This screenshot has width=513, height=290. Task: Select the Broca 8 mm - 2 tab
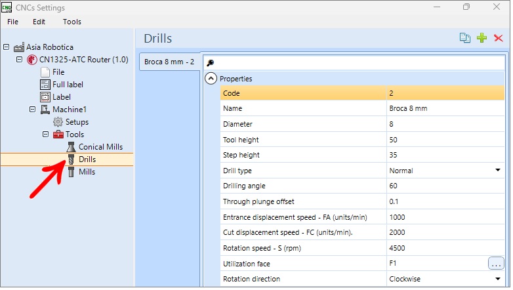pos(170,62)
